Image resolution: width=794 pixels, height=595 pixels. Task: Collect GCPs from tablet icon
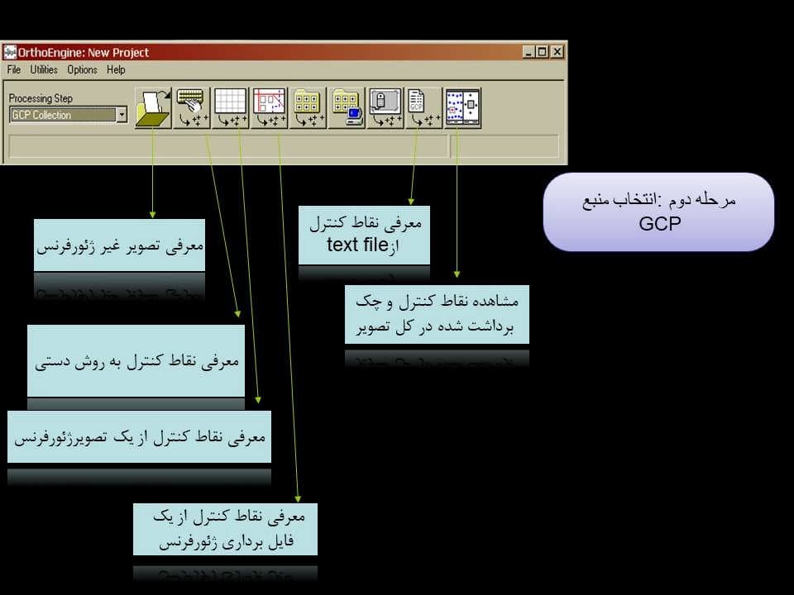[385, 108]
